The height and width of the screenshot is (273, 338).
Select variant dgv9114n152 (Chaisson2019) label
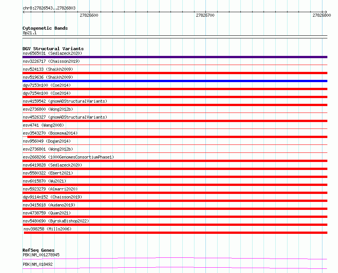tap(52, 197)
